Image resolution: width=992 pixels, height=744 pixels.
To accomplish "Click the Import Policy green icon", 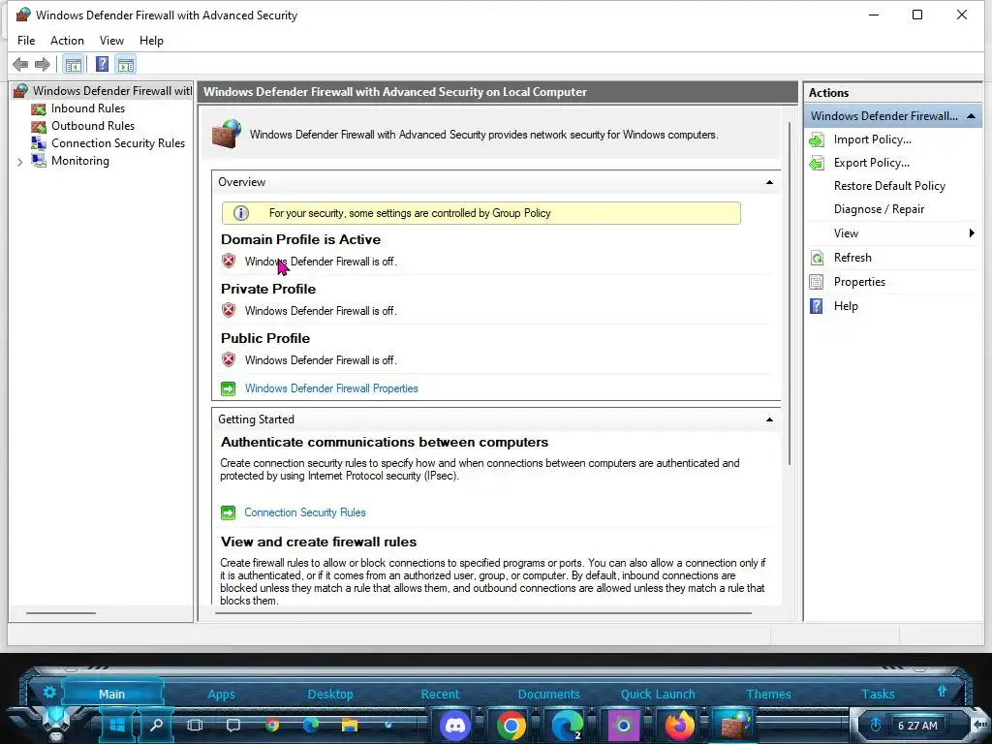I will 817,139.
